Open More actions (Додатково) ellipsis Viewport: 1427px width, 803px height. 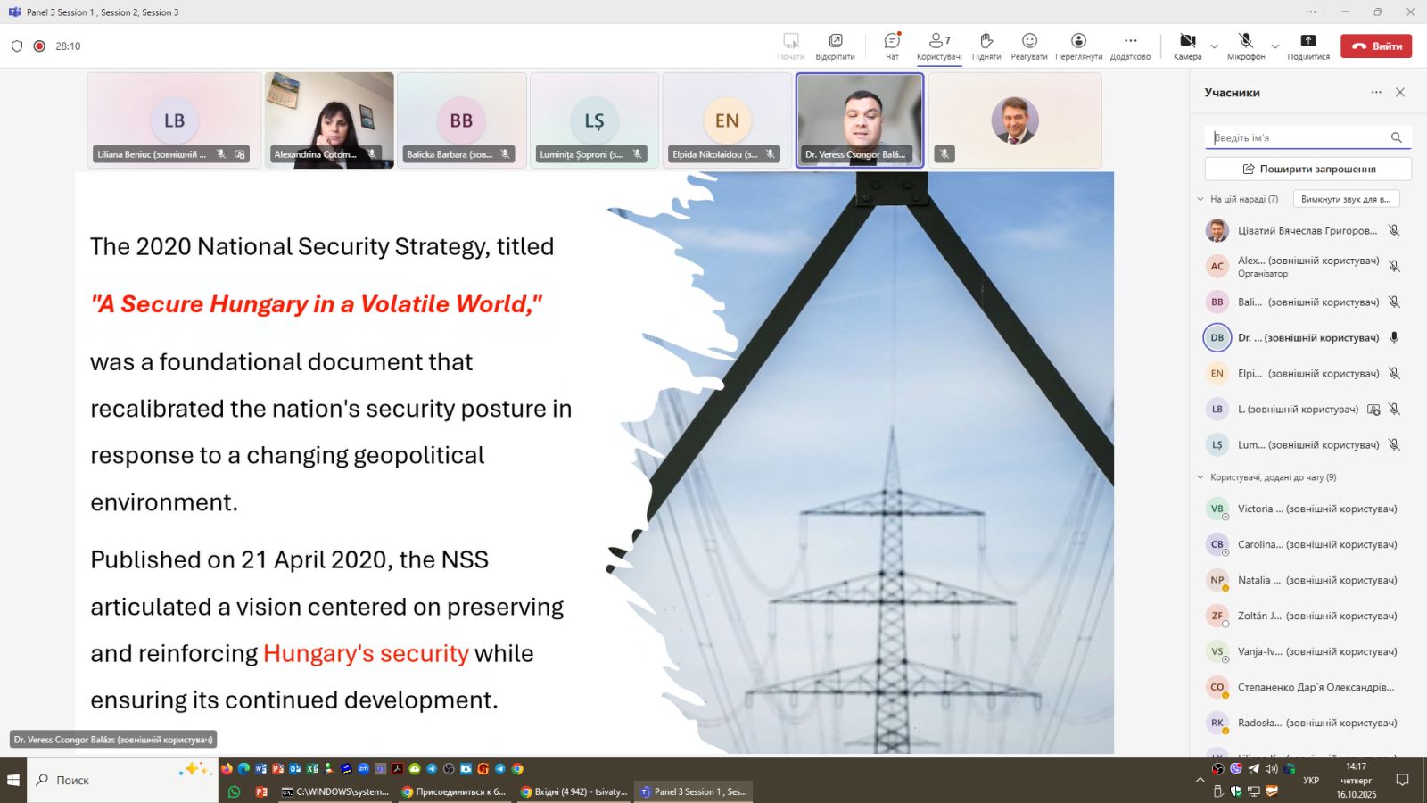tap(1130, 41)
